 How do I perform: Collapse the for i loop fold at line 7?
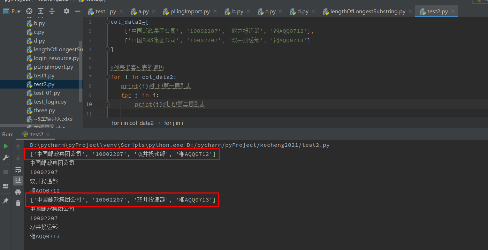click(x=108, y=77)
